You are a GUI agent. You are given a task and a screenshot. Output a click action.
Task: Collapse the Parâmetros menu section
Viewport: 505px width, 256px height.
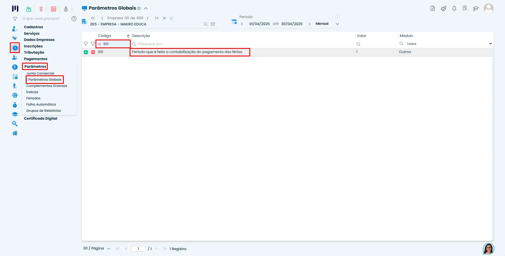(x=35, y=67)
